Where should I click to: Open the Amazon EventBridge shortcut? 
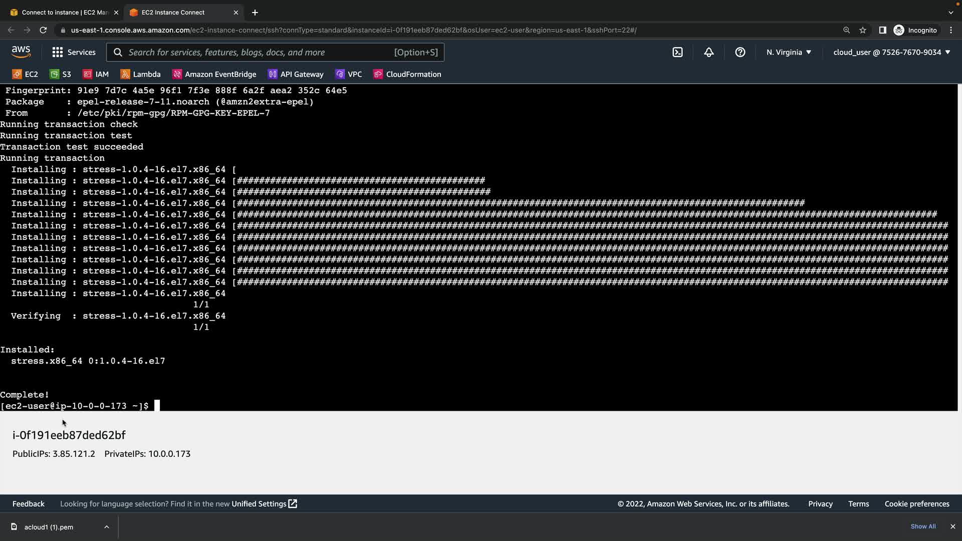(214, 74)
